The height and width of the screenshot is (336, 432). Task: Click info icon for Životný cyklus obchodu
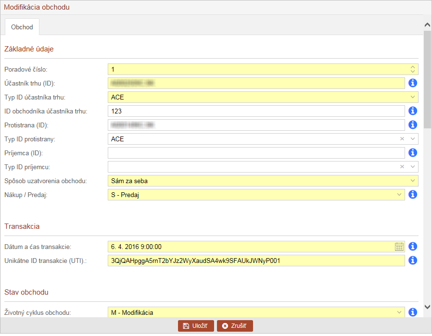click(x=412, y=312)
